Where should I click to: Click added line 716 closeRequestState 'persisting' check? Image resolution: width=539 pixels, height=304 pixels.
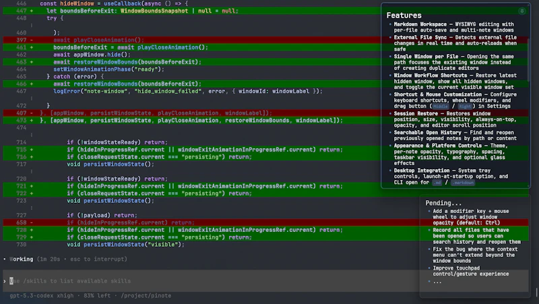159,157
